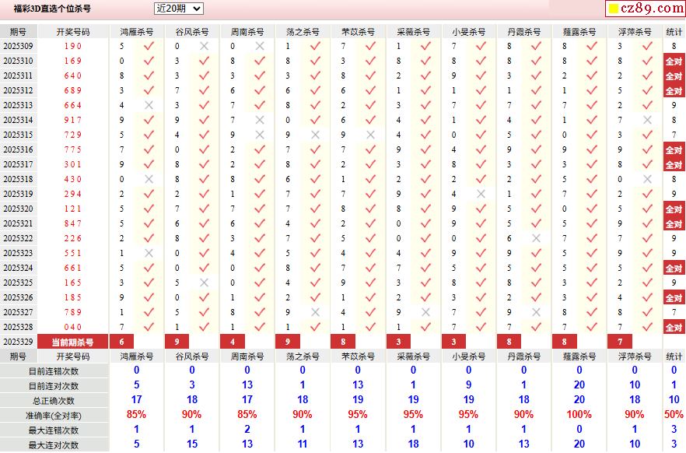Click the gray X for 浮萍杀号 in row 2025314
Screen dimensions: 686x453
[x=647, y=120]
